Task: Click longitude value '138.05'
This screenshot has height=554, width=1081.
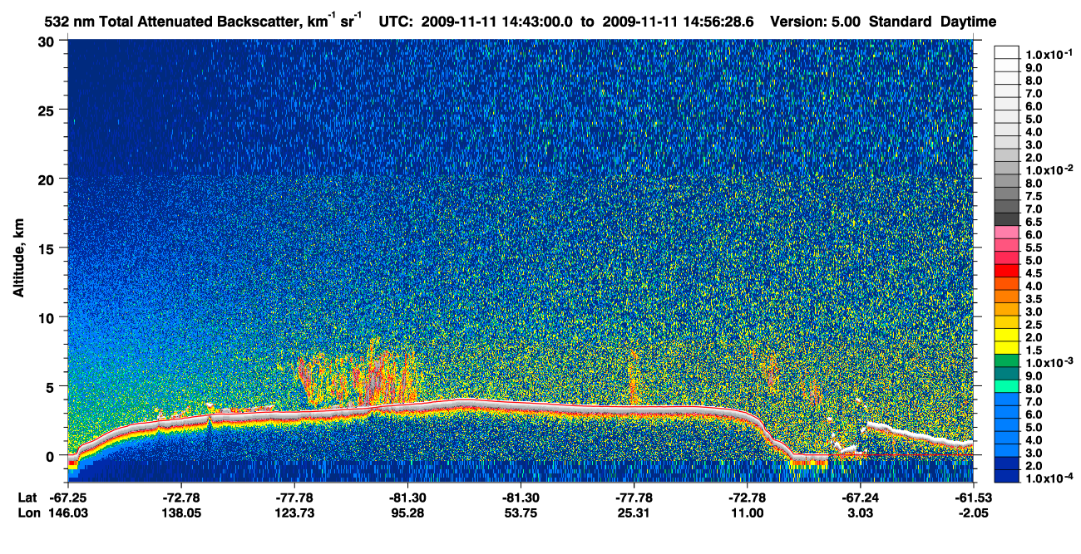Action: click(x=180, y=512)
